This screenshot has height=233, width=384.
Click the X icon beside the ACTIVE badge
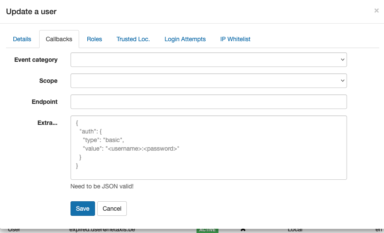243,230
